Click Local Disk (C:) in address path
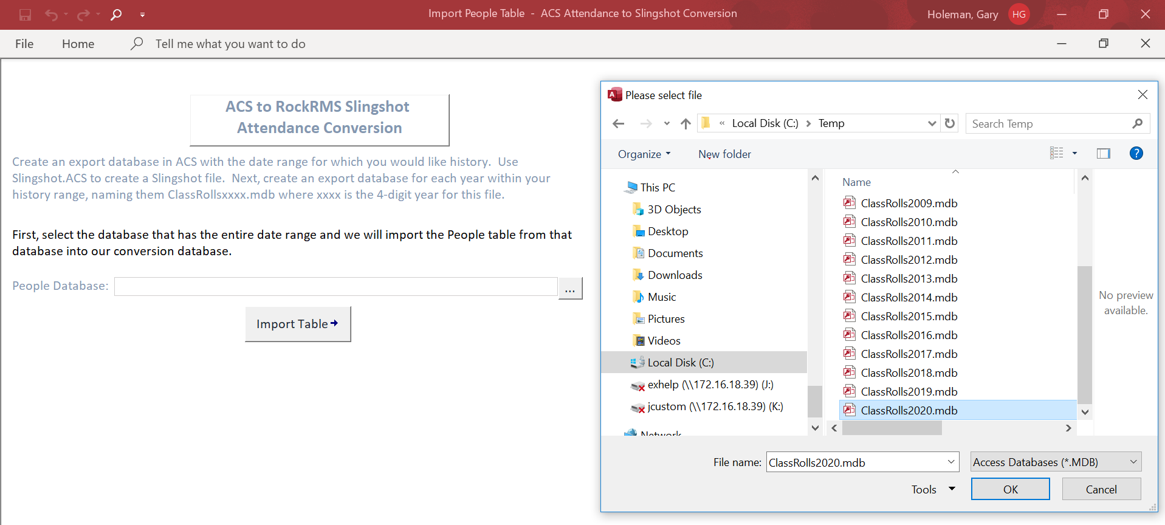The image size is (1165, 525). point(765,123)
